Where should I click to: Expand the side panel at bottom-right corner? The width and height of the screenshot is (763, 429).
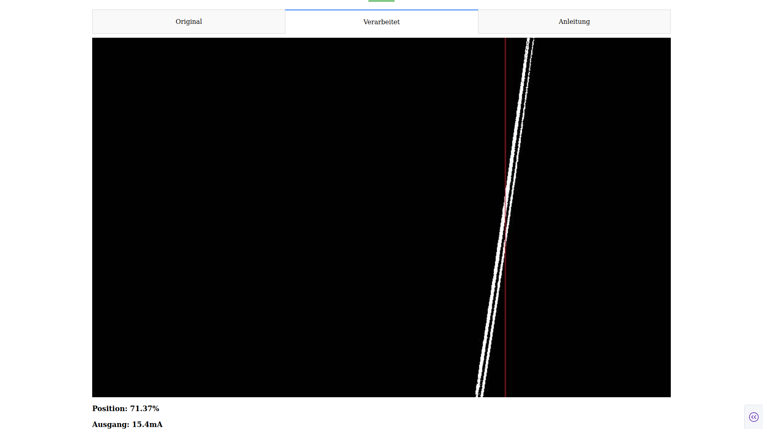753,417
